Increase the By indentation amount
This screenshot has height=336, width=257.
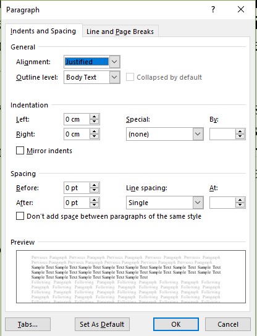[x=240, y=132]
